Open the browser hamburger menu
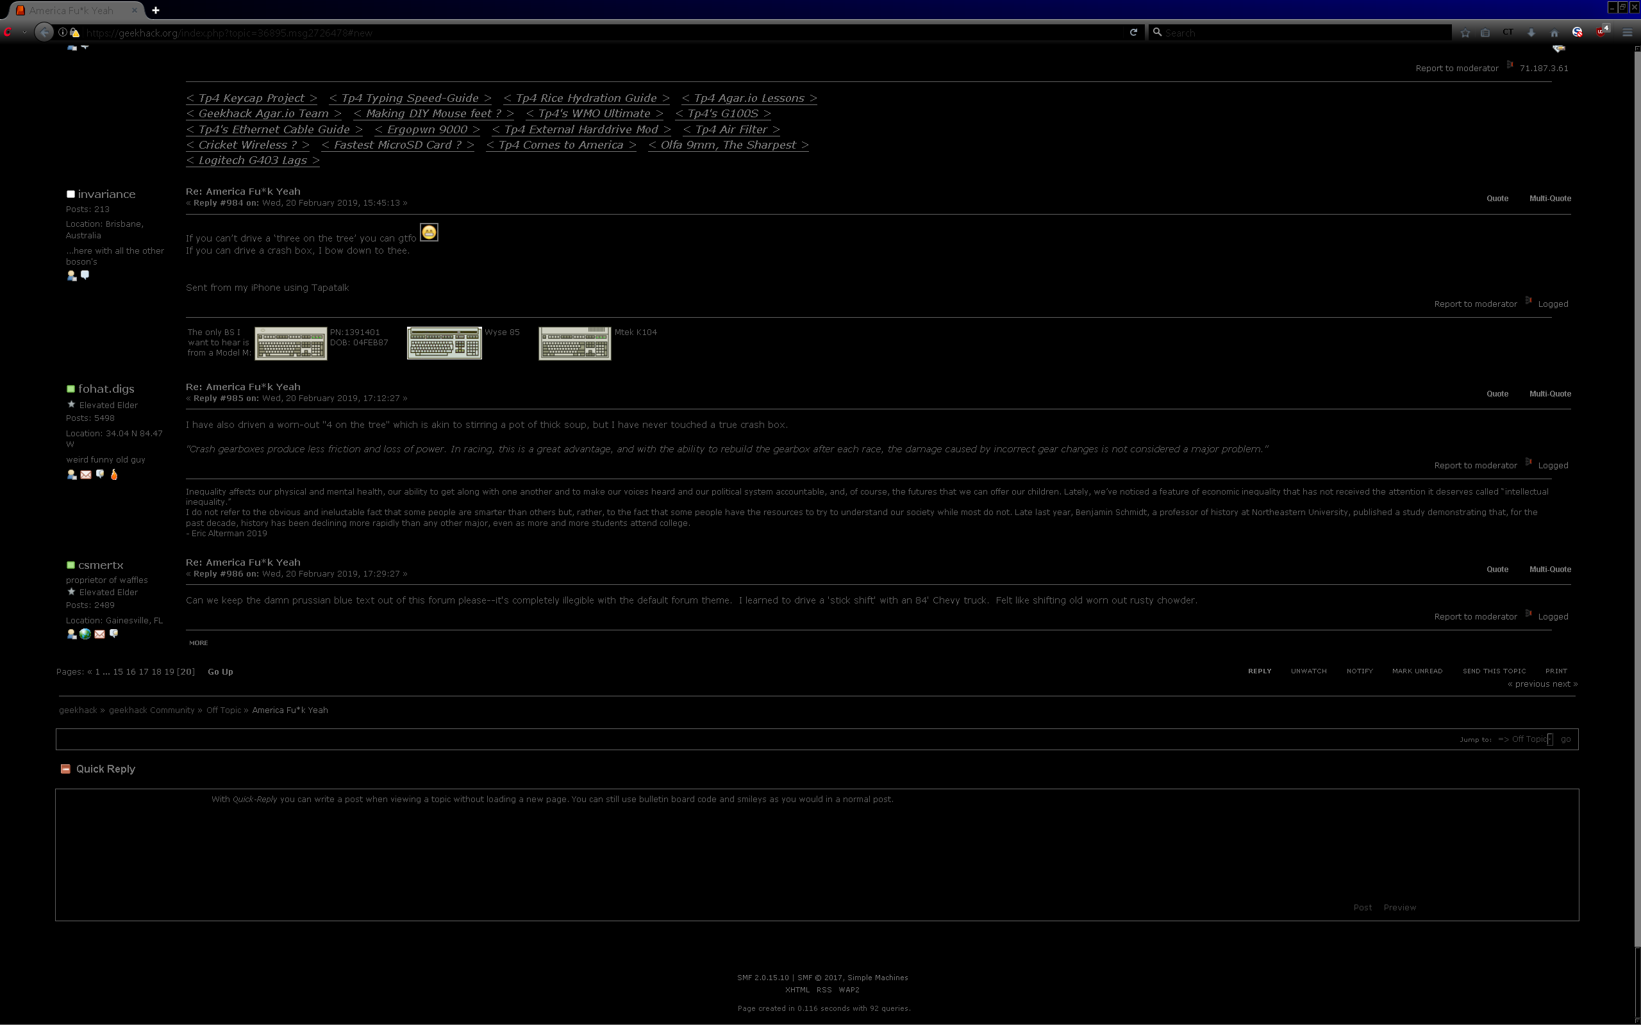Viewport: 1641px width, 1025px height. click(1627, 33)
